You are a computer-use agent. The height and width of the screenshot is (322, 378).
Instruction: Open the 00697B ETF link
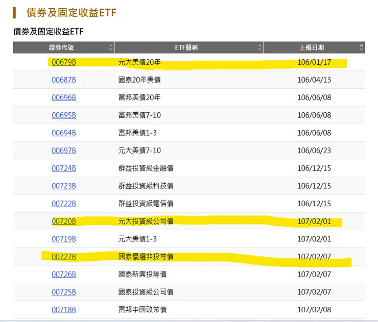pos(64,151)
